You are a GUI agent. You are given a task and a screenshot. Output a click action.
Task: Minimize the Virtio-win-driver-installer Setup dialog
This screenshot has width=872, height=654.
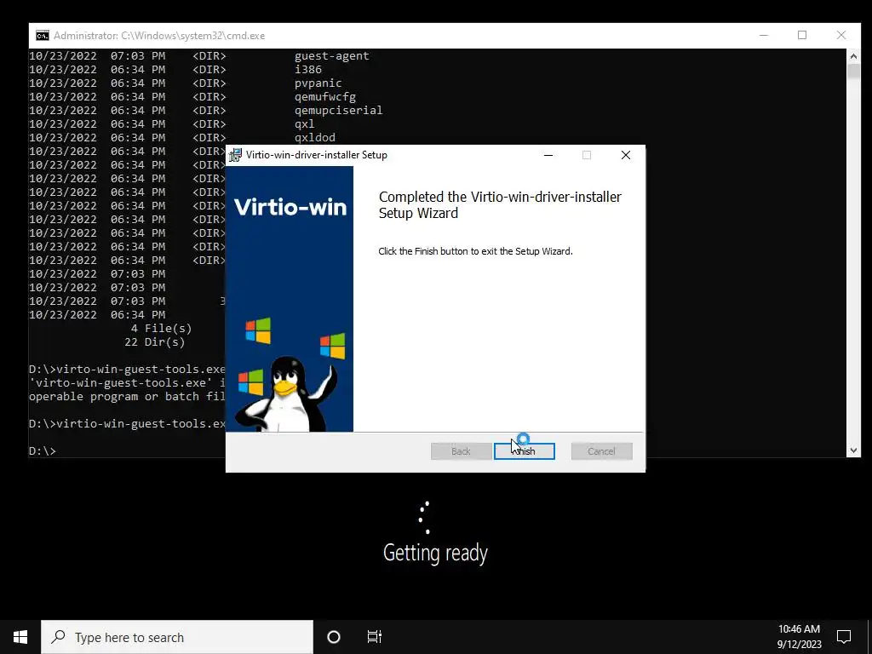(x=548, y=155)
